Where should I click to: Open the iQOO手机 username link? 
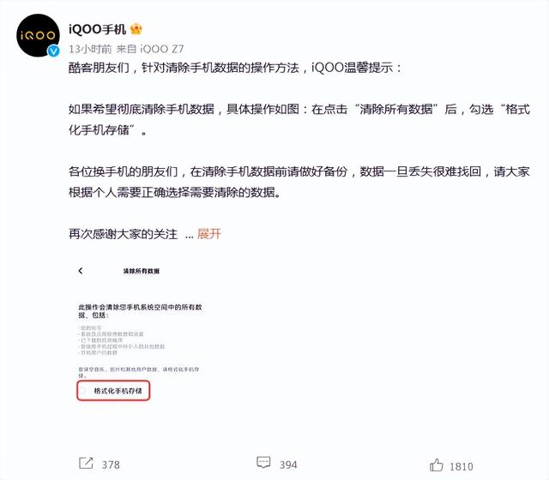point(97,29)
